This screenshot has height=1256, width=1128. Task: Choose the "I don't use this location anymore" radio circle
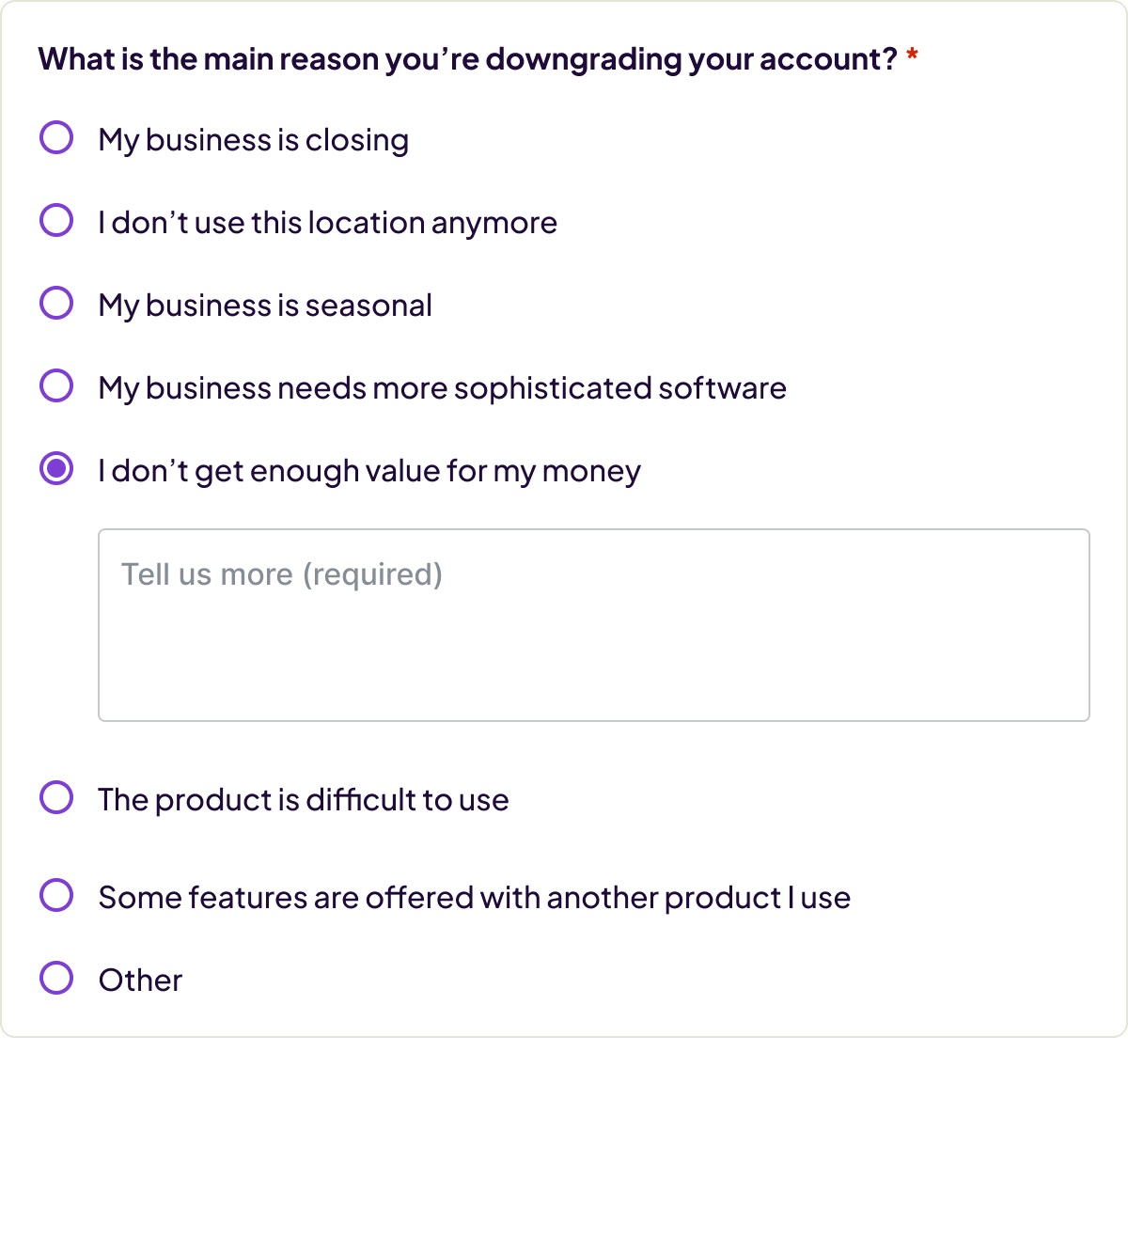56,220
